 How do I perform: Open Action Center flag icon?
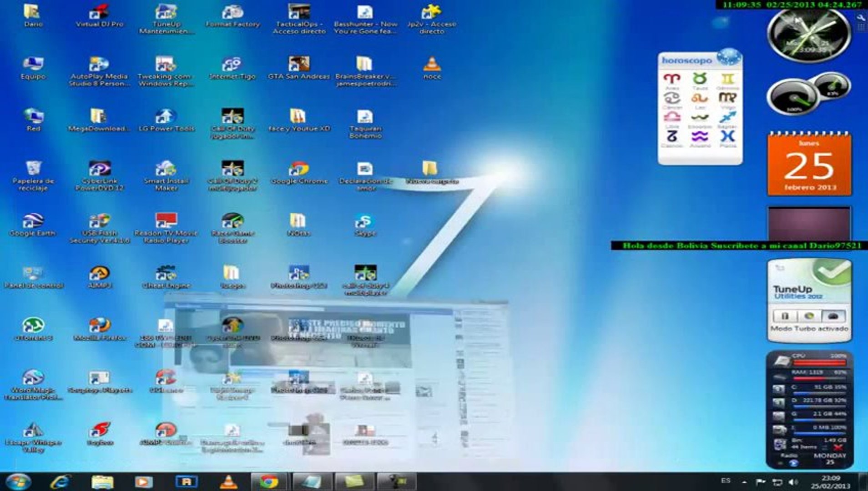pos(760,482)
